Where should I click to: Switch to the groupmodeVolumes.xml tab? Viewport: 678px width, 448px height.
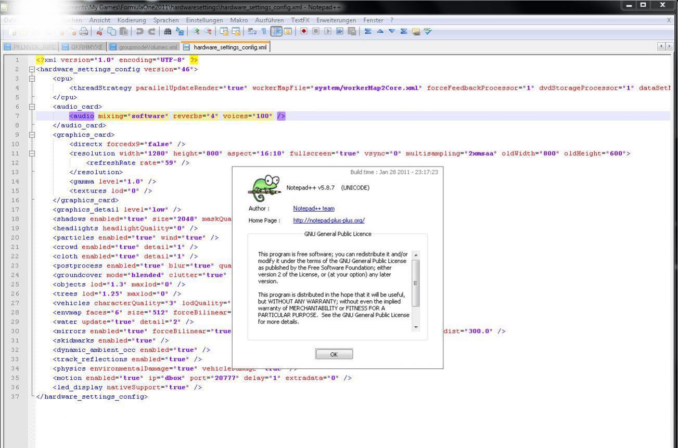pos(143,47)
